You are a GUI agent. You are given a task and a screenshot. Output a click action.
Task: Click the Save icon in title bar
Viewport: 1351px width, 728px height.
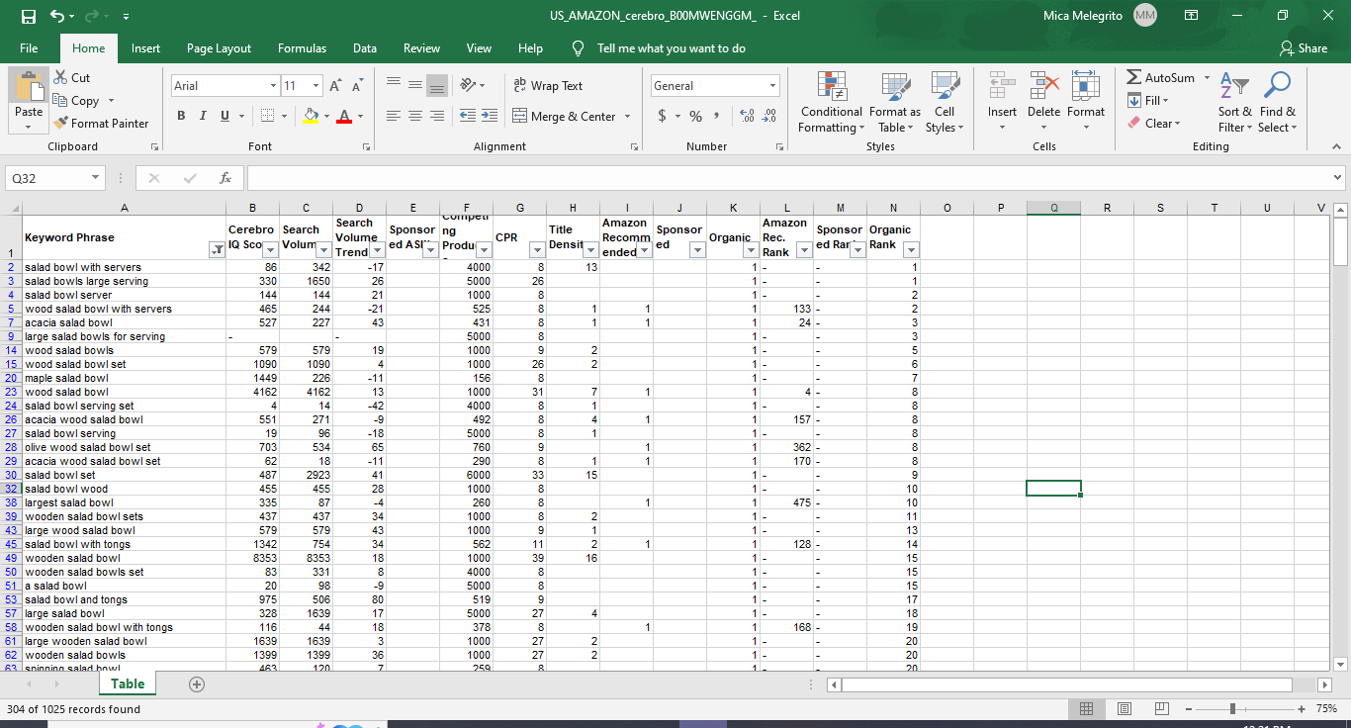click(29, 16)
